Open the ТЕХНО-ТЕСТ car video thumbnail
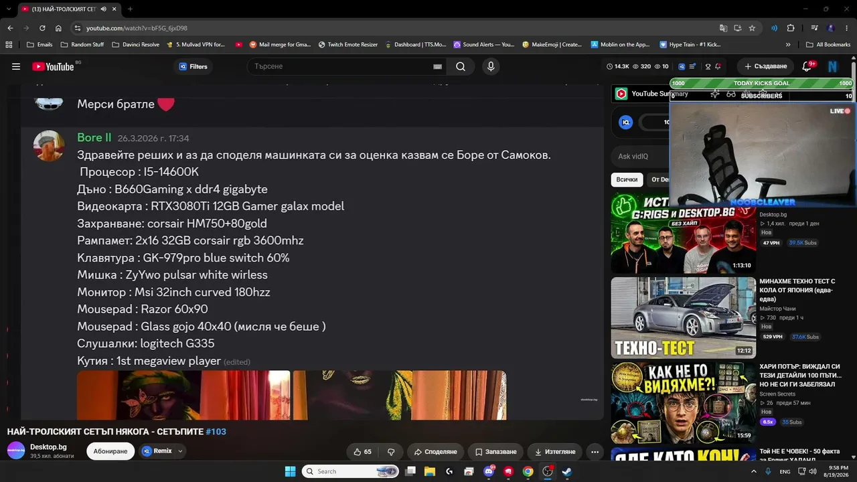The image size is (857, 482). point(684,318)
